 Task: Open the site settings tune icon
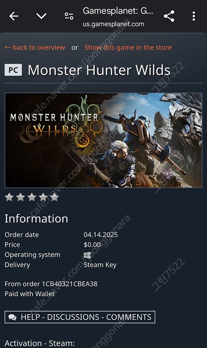[69, 16]
